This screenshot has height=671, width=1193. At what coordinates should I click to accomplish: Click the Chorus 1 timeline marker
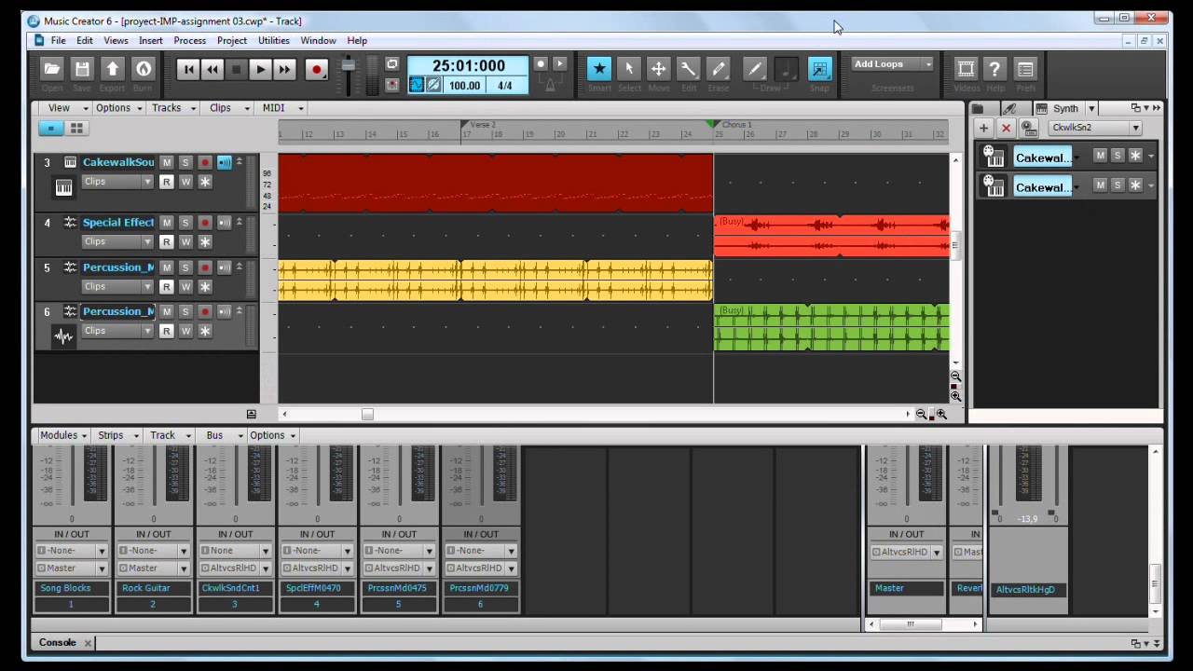731,124
